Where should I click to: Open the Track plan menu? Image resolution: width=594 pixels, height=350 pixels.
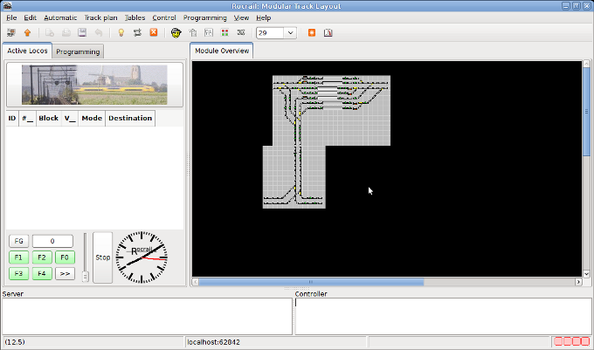[x=100, y=17]
